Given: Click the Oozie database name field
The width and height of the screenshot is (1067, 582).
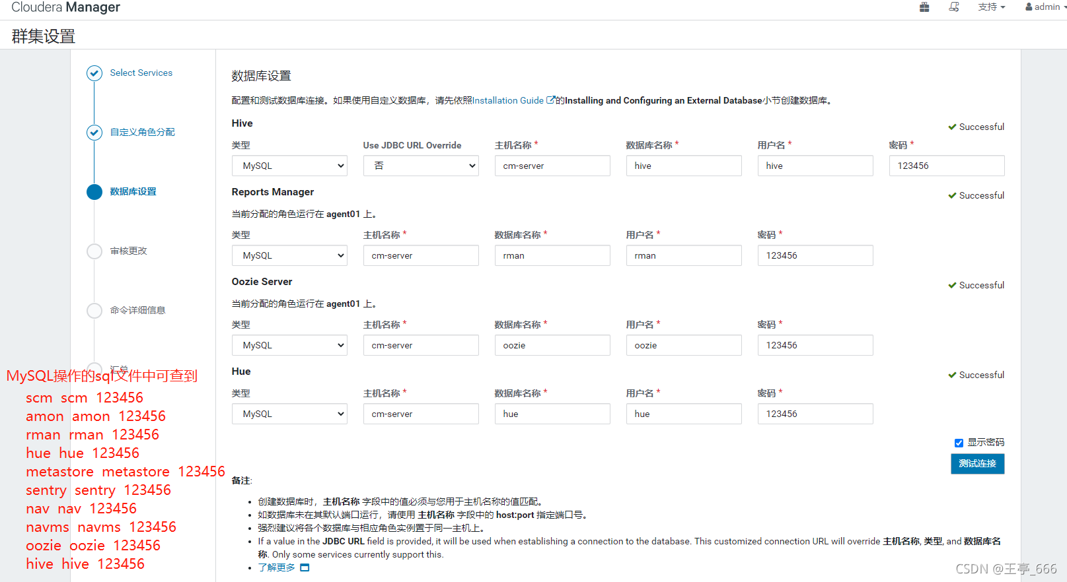Looking at the screenshot, I should 552,345.
